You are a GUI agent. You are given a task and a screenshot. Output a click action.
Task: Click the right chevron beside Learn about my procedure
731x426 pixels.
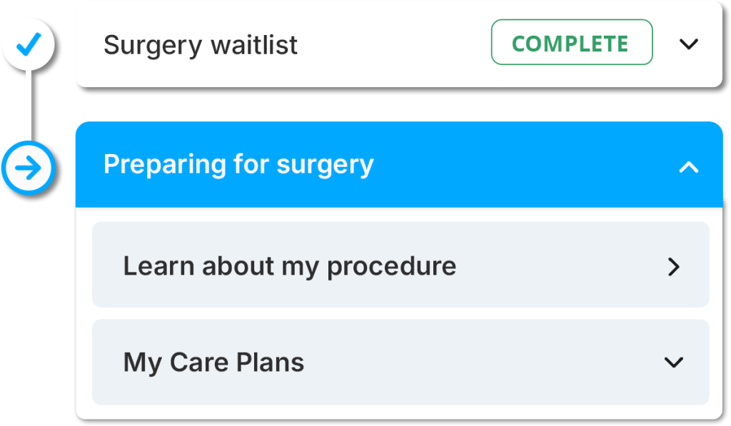pos(674,266)
